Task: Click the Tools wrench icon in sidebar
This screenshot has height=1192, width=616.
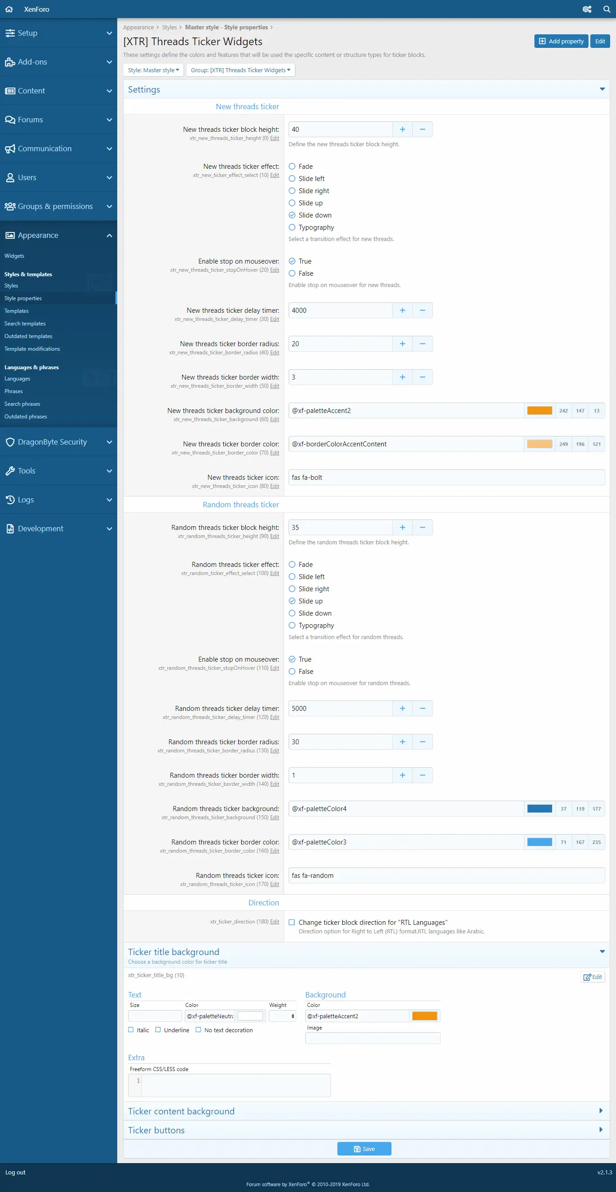Action: coord(10,471)
